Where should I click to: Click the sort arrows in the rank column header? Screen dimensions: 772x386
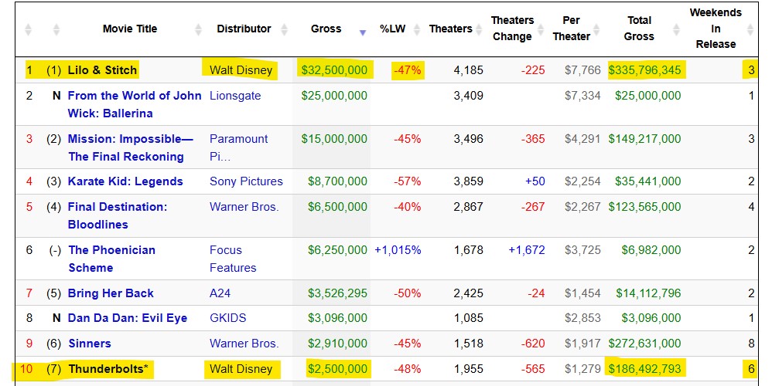click(x=29, y=29)
